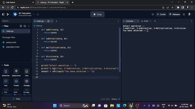Viewport: 195px width, 109px height.
Task: Open the header search magnifier icon
Action: tap(153, 14)
